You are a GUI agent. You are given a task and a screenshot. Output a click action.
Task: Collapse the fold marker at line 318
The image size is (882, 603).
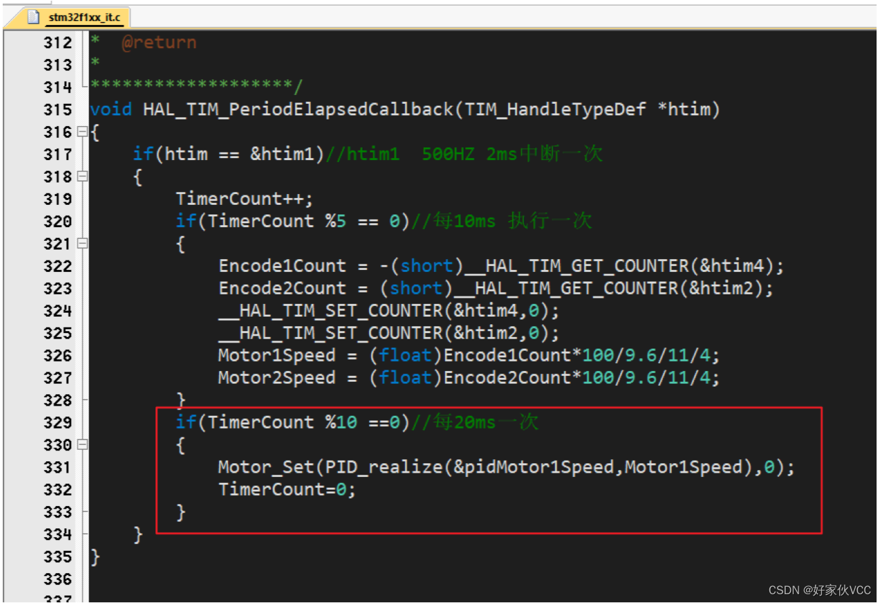(x=83, y=176)
